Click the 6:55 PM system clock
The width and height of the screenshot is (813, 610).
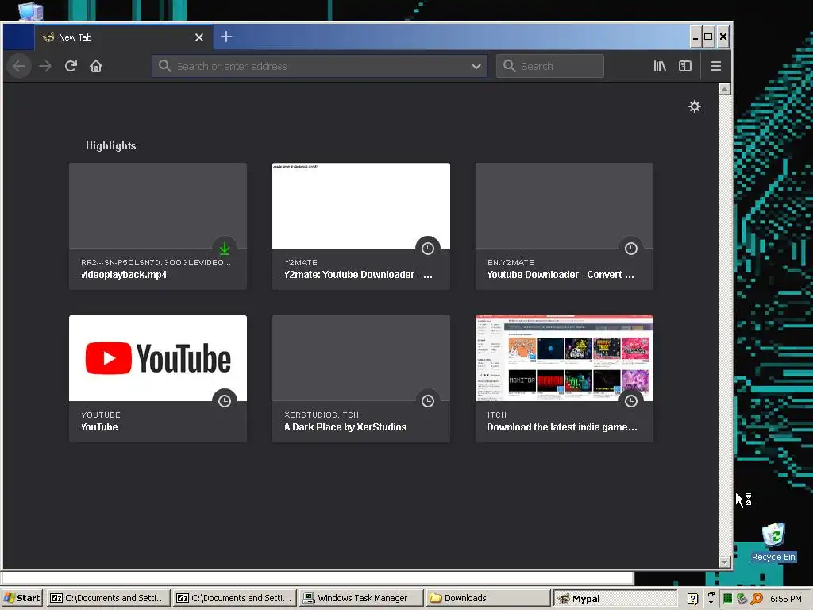[786, 599]
